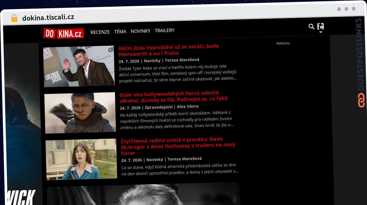Click 'Zpravodajství' category label
The width and height of the screenshot is (367, 205).
point(159,107)
